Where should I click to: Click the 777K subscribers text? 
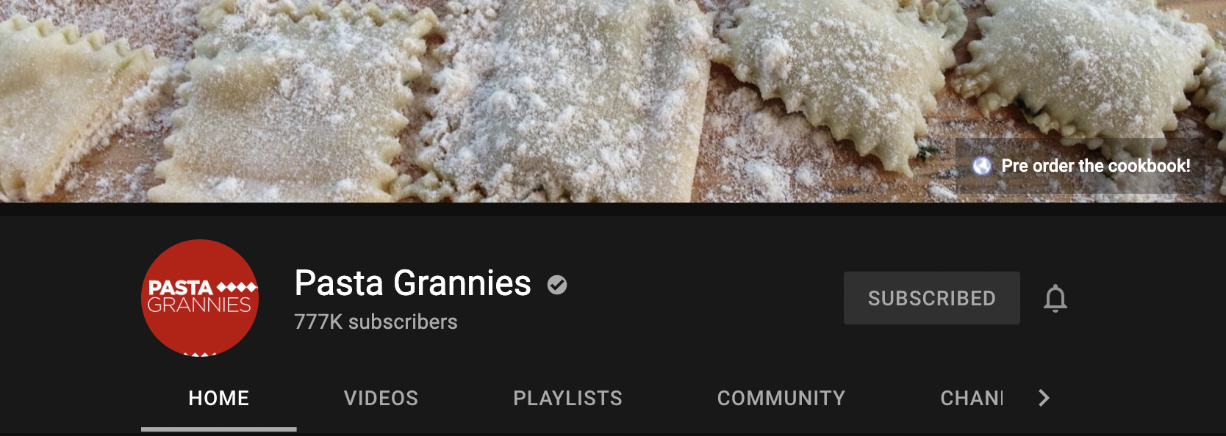point(376,321)
